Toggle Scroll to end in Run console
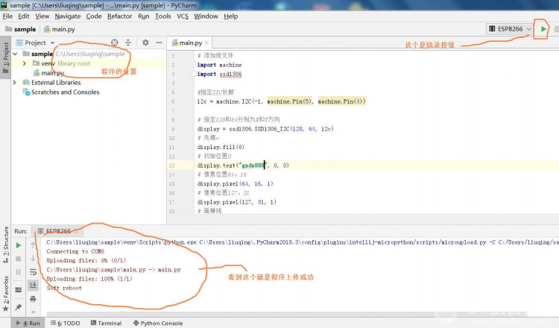Screen dimensions: 559x328 [x=33, y=286]
